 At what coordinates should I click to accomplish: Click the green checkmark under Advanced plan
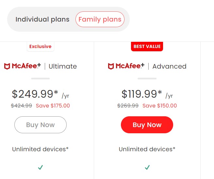(x=147, y=168)
